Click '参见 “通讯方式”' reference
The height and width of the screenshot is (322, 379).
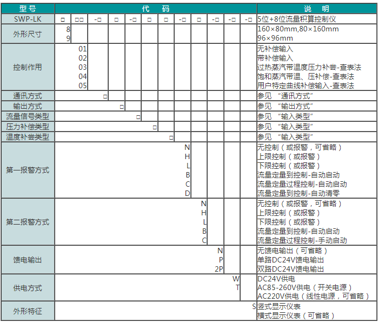[285, 96]
